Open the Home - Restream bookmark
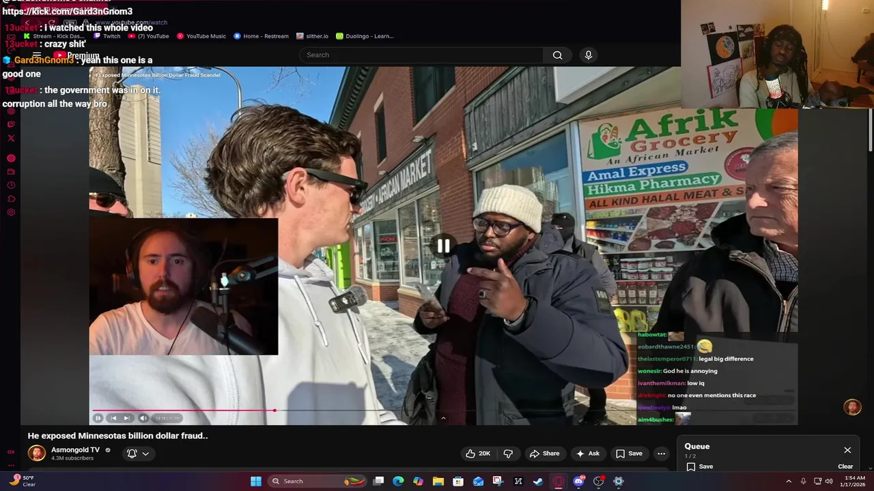The image size is (874, 491). tap(261, 36)
